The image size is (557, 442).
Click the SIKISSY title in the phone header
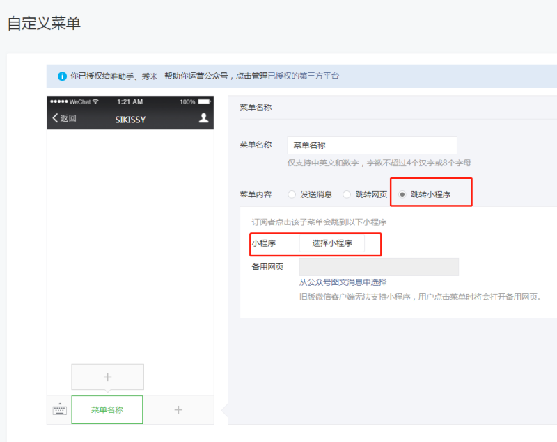pos(130,119)
